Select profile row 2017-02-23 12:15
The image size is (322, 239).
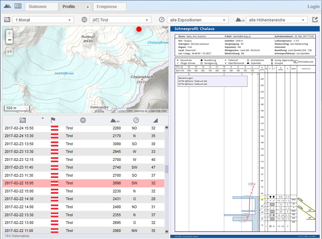pyautogui.click(x=83, y=160)
